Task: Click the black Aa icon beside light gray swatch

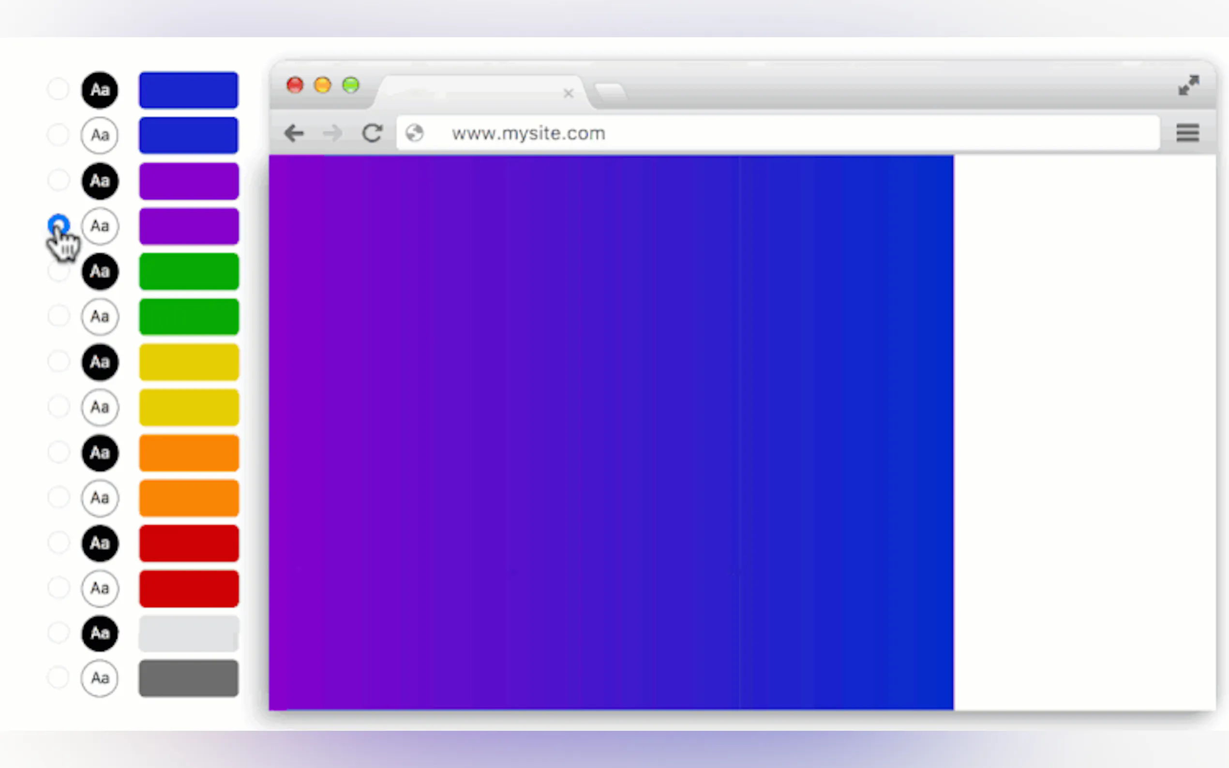Action: (x=100, y=634)
